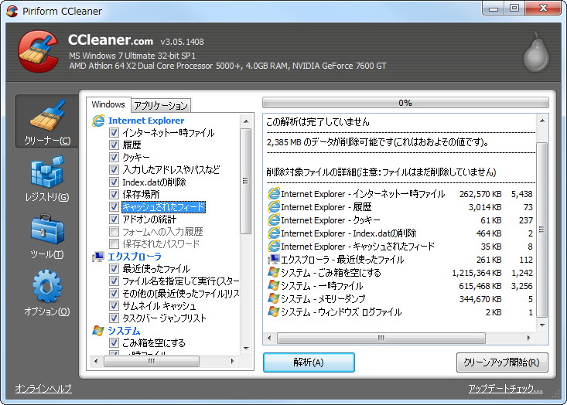
Task: Click the 解析(A) analyze button
Action: point(309,362)
